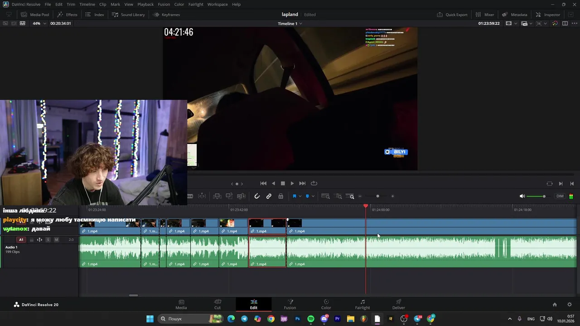580x326 pixels.
Task: Open the File menu
Action: (48, 4)
